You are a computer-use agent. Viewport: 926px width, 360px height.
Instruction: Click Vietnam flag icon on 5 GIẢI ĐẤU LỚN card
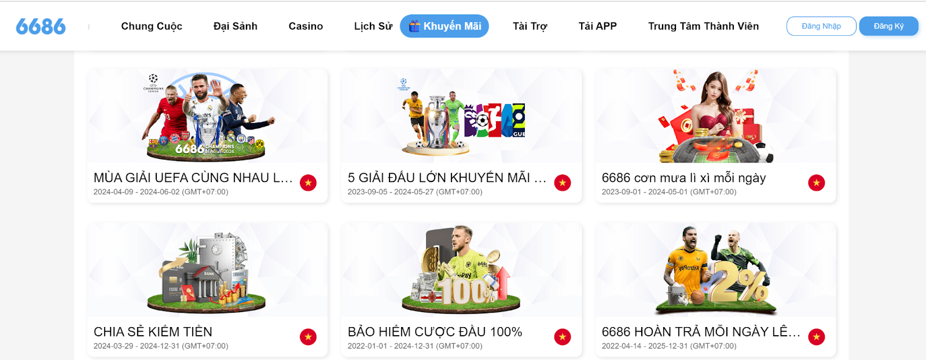pyautogui.click(x=563, y=183)
